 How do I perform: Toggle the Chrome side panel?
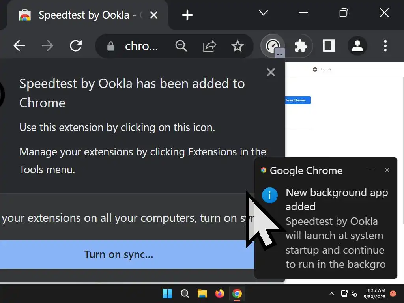pos(329,46)
